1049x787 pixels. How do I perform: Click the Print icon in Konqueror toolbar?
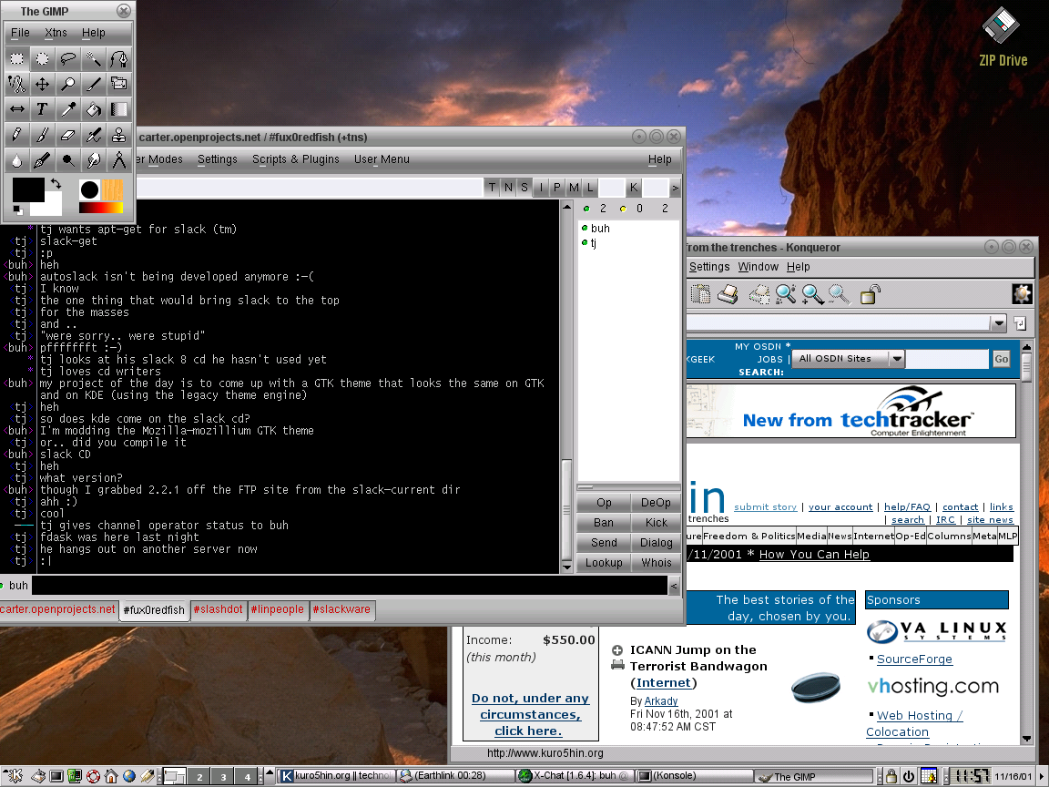coord(728,294)
